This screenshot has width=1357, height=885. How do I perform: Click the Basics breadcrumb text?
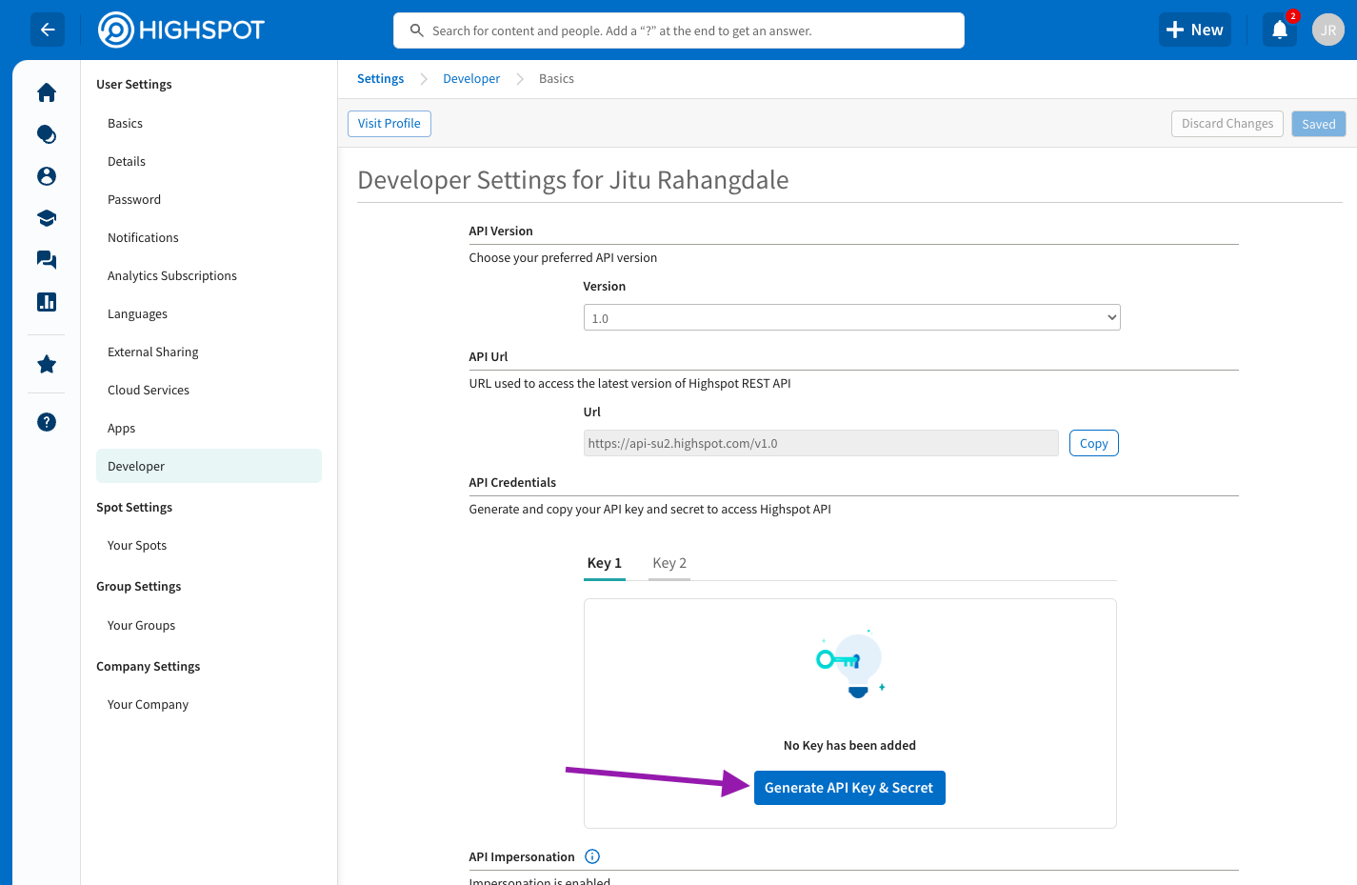[556, 79]
